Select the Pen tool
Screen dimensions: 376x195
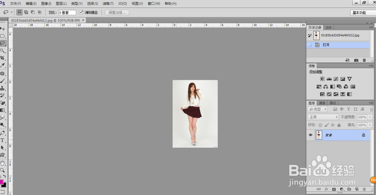click(x=2, y=133)
